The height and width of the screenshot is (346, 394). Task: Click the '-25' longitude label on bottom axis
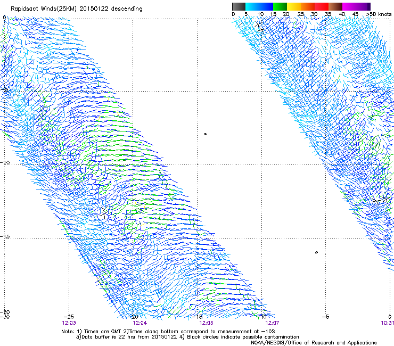click(69, 317)
